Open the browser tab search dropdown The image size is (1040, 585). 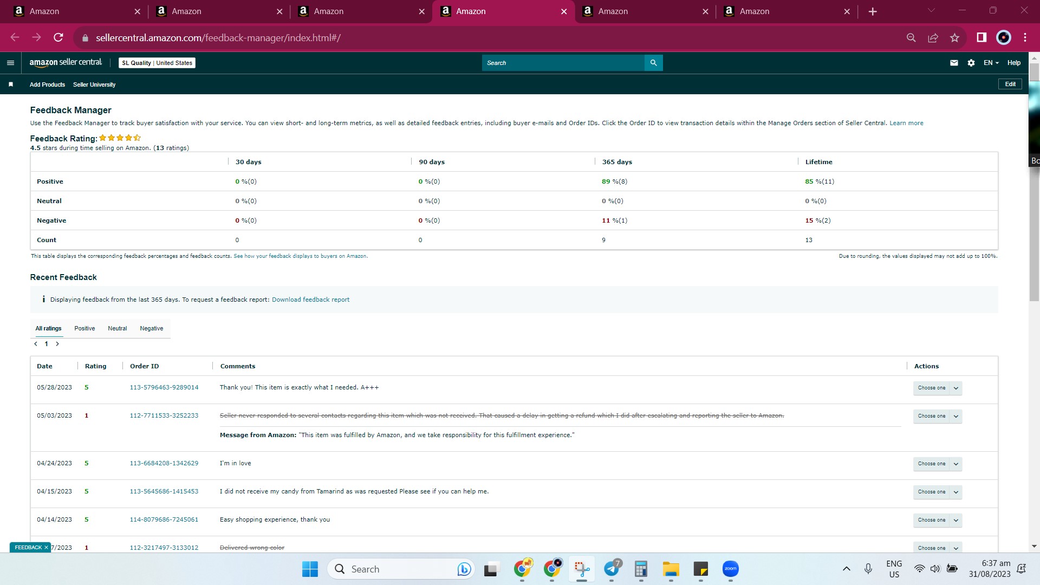coord(931,10)
